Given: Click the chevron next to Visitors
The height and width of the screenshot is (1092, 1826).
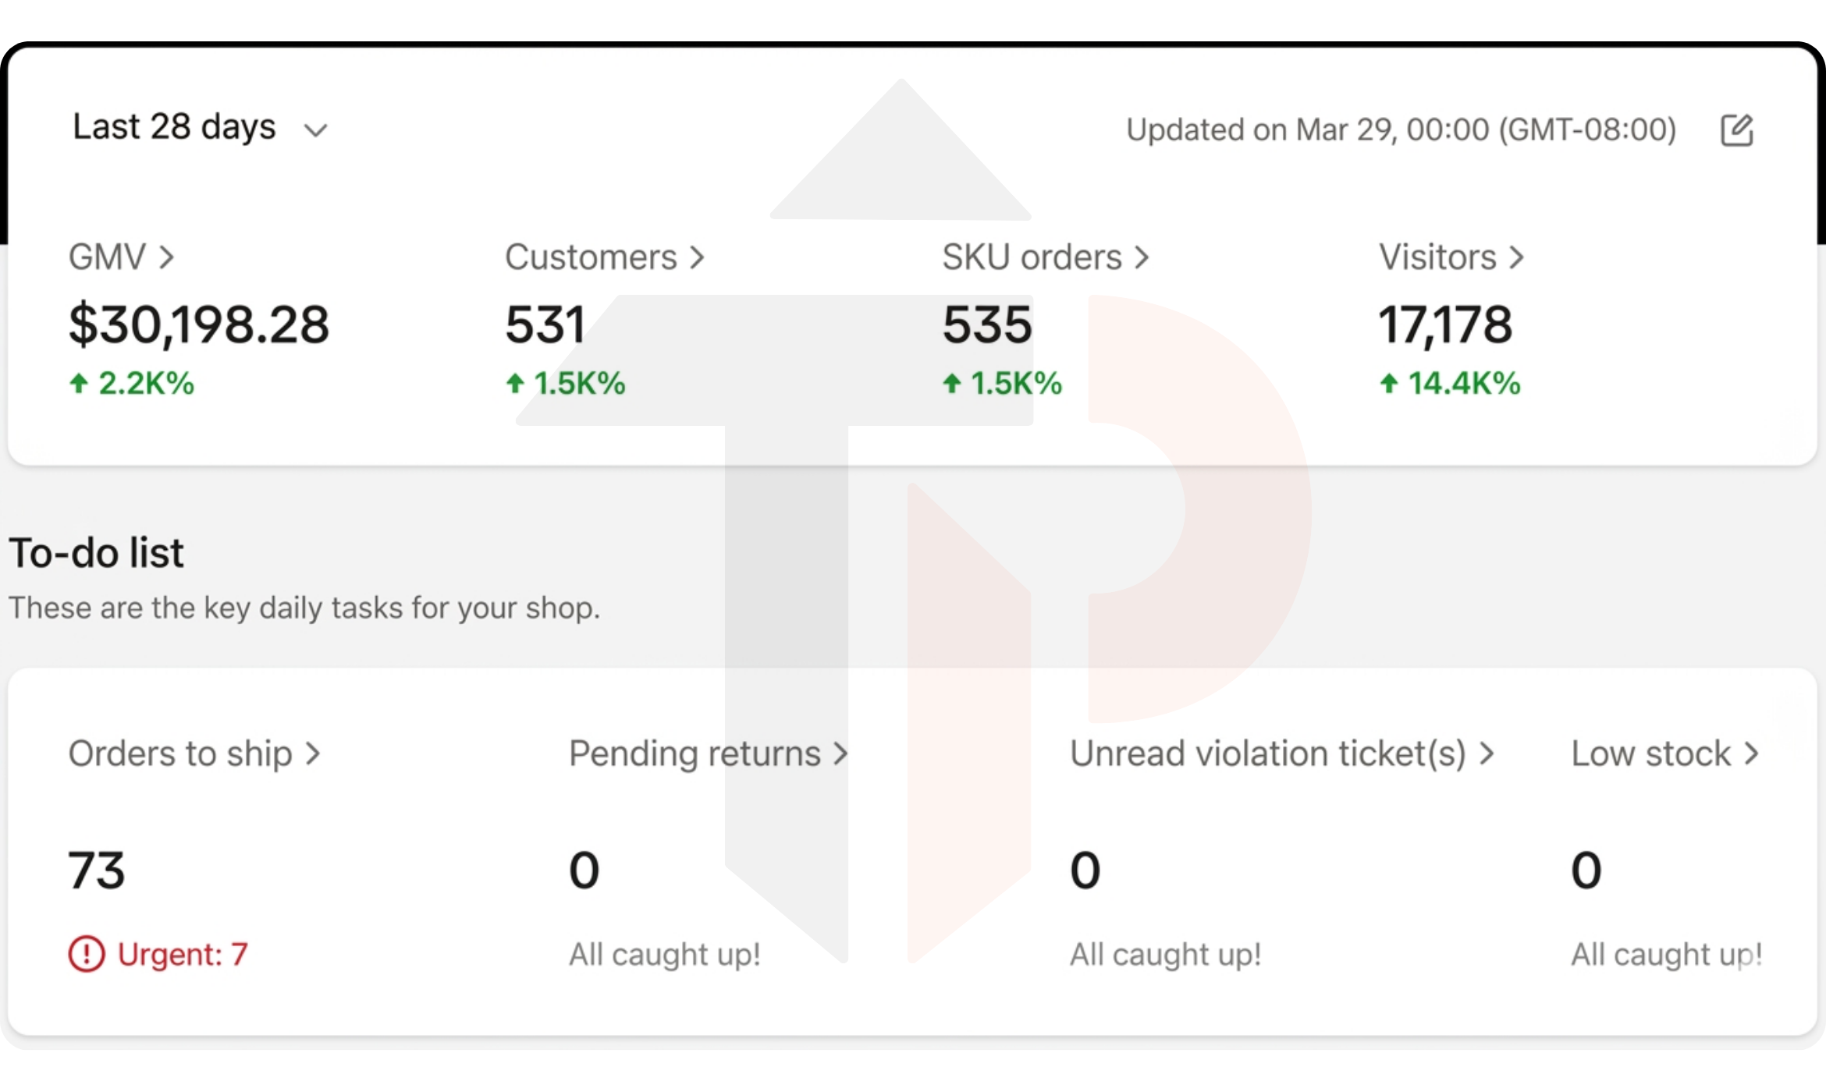Looking at the screenshot, I should click(x=1516, y=257).
